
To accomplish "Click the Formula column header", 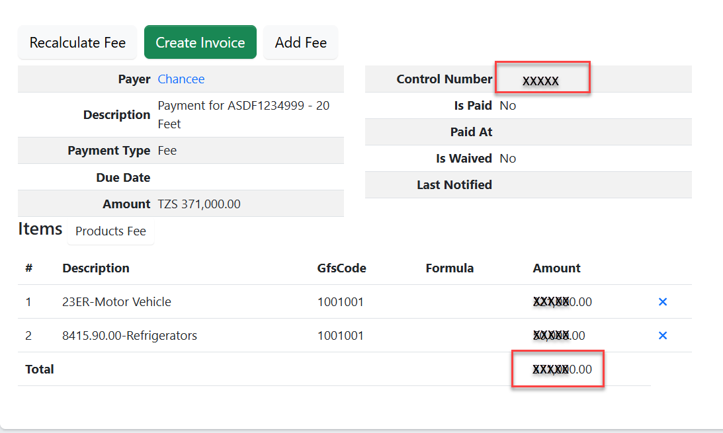I will [450, 268].
